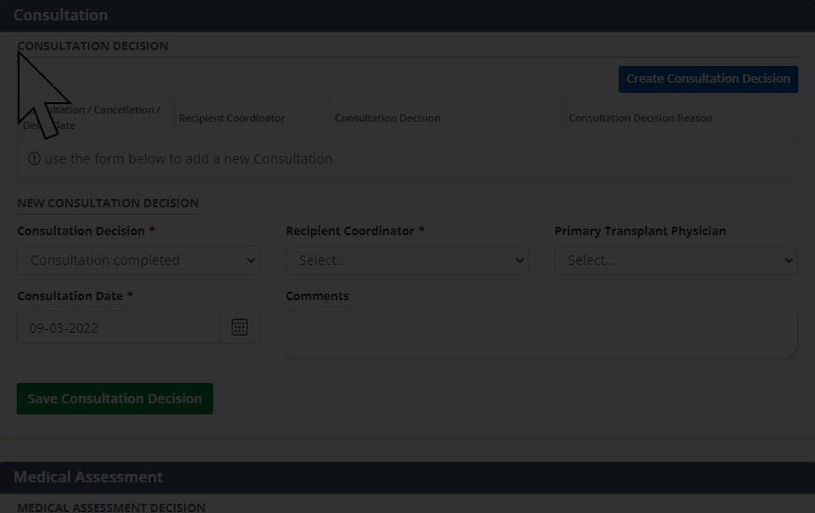The height and width of the screenshot is (513, 815).
Task: Select the Consultation Decision column header
Action: (x=388, y=118)
